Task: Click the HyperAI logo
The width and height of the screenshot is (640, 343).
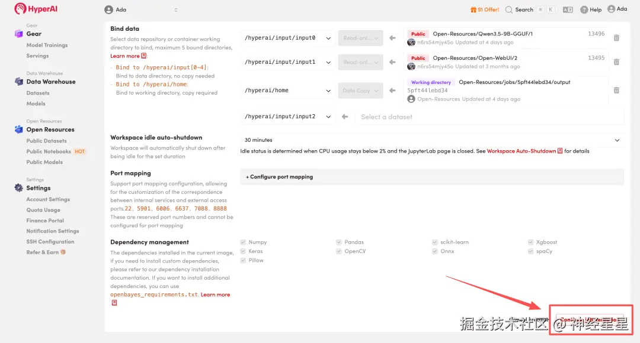Action: tap(36, 8)
